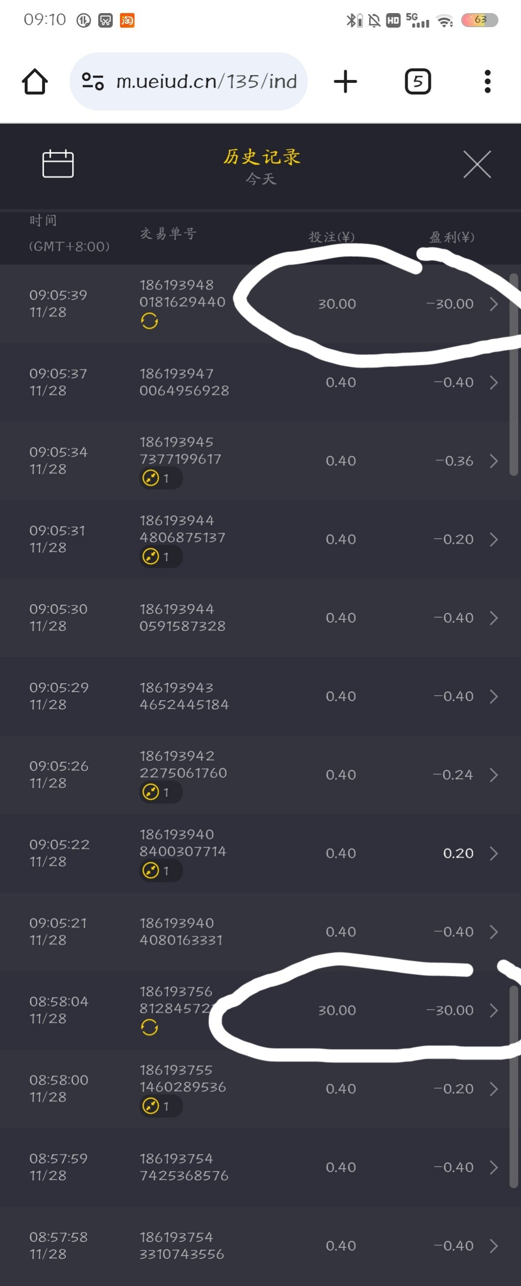
Task: Tap the multiplier badge on the 09:05:22 record
Action: 160,870
